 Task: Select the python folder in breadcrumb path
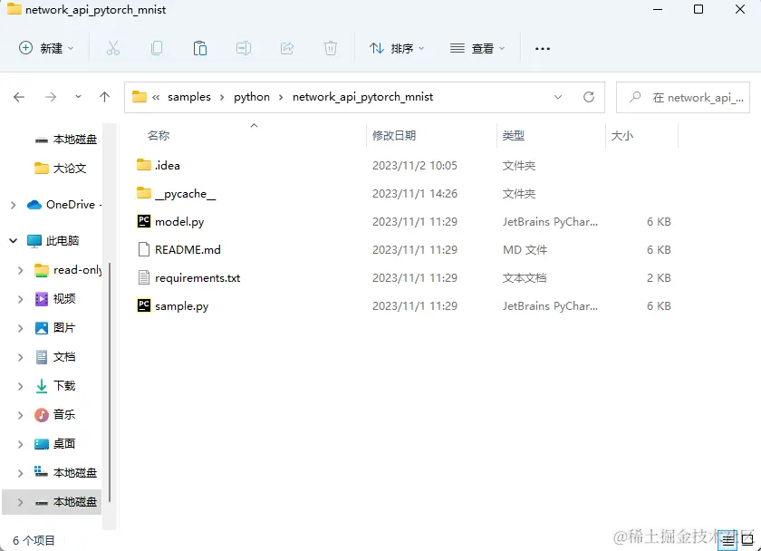coord(251,96)
